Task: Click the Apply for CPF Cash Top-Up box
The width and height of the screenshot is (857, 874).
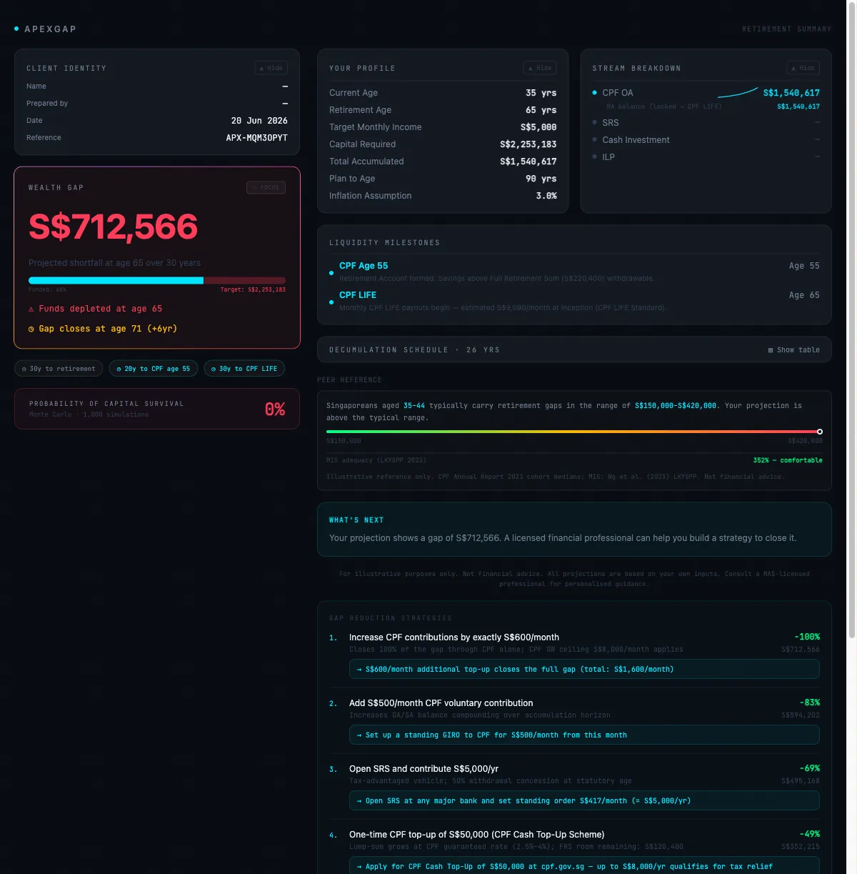Action: [584, 865]
